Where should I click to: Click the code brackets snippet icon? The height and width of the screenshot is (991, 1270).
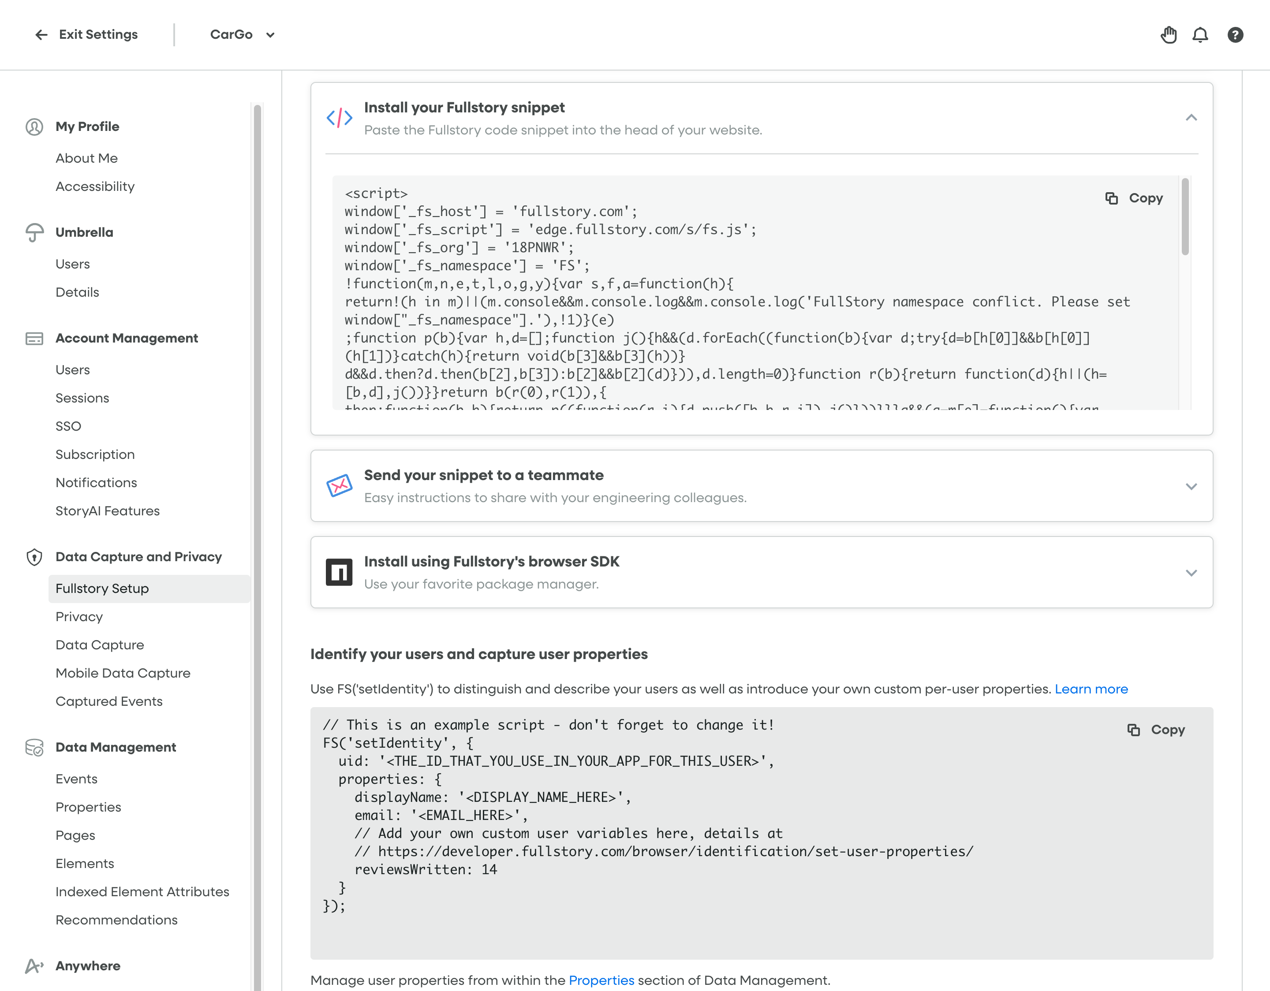point(339,118)
